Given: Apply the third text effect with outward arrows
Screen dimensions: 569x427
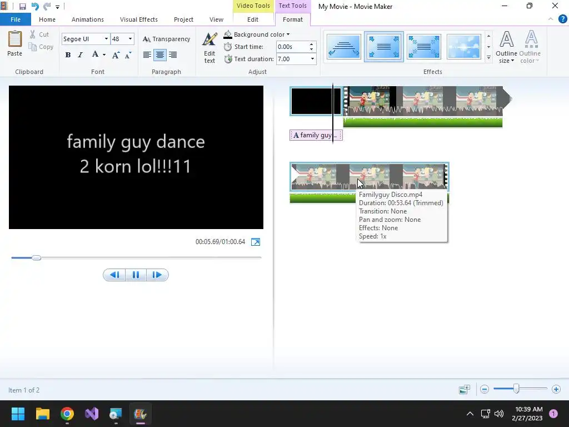Looking at the screenshot, I should [x=424, y=47].
